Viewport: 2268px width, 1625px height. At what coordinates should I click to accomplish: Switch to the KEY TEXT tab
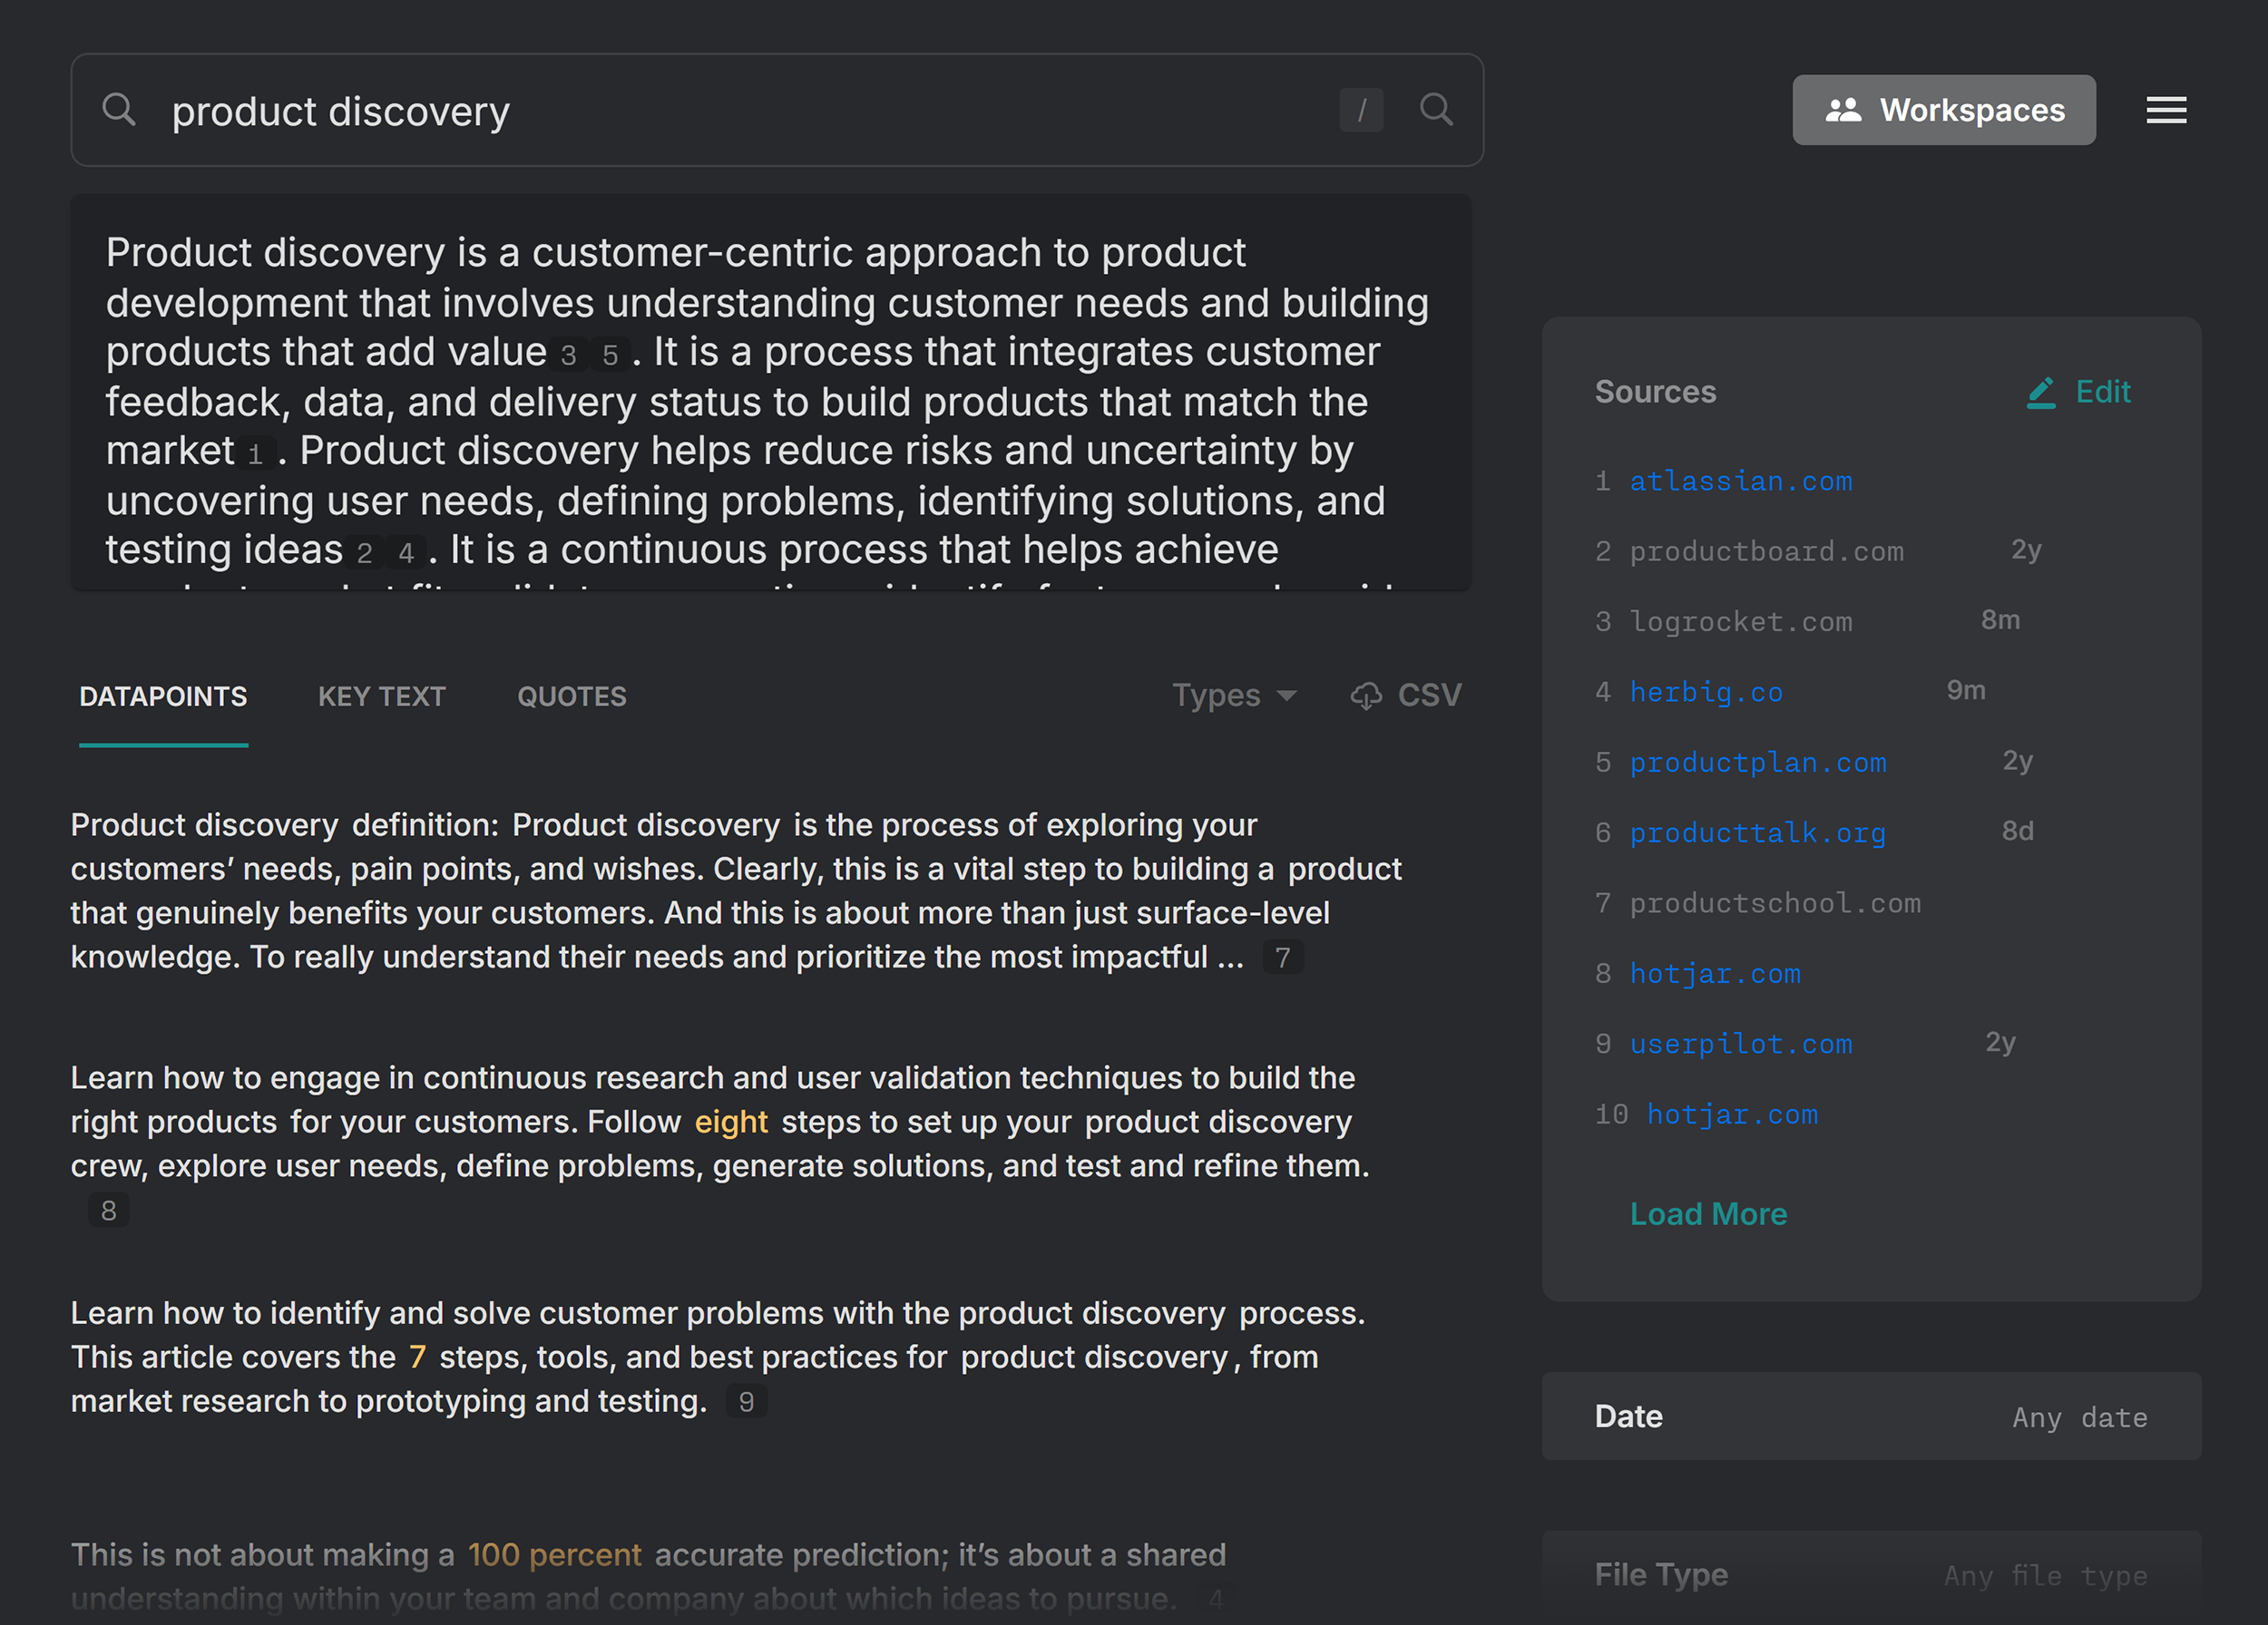(382, 696)
